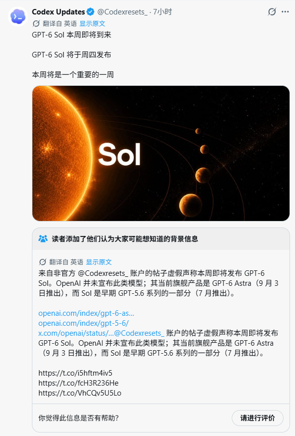
Task: Open x.com/openai/status link
Action: point(76,333)
